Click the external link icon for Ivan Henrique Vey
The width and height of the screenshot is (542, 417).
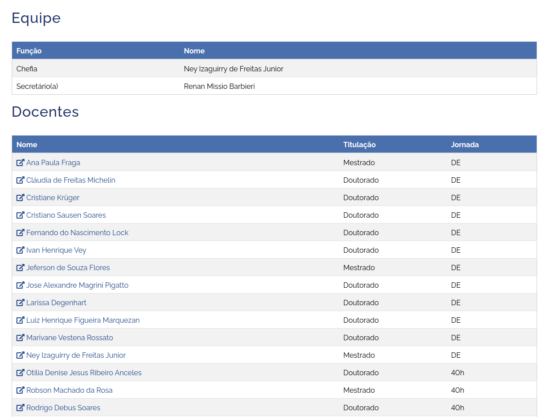20,250
